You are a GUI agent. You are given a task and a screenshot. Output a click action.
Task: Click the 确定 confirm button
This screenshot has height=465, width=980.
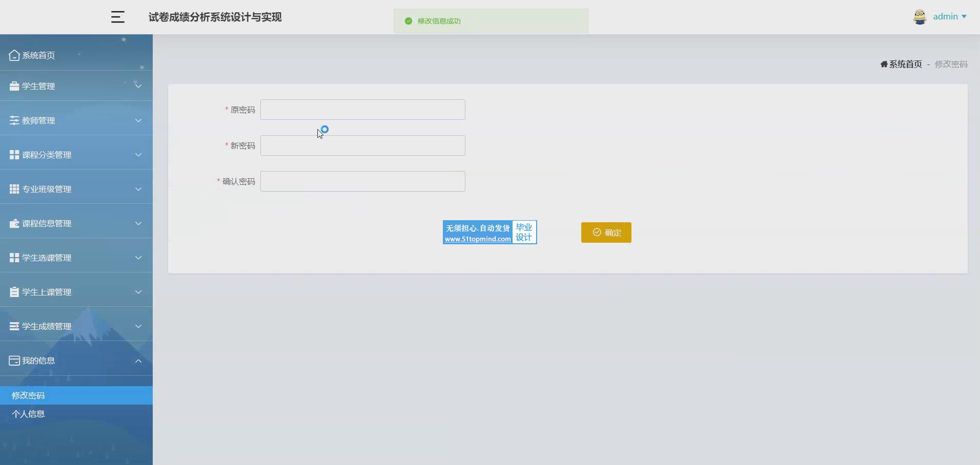coord(606,233)
